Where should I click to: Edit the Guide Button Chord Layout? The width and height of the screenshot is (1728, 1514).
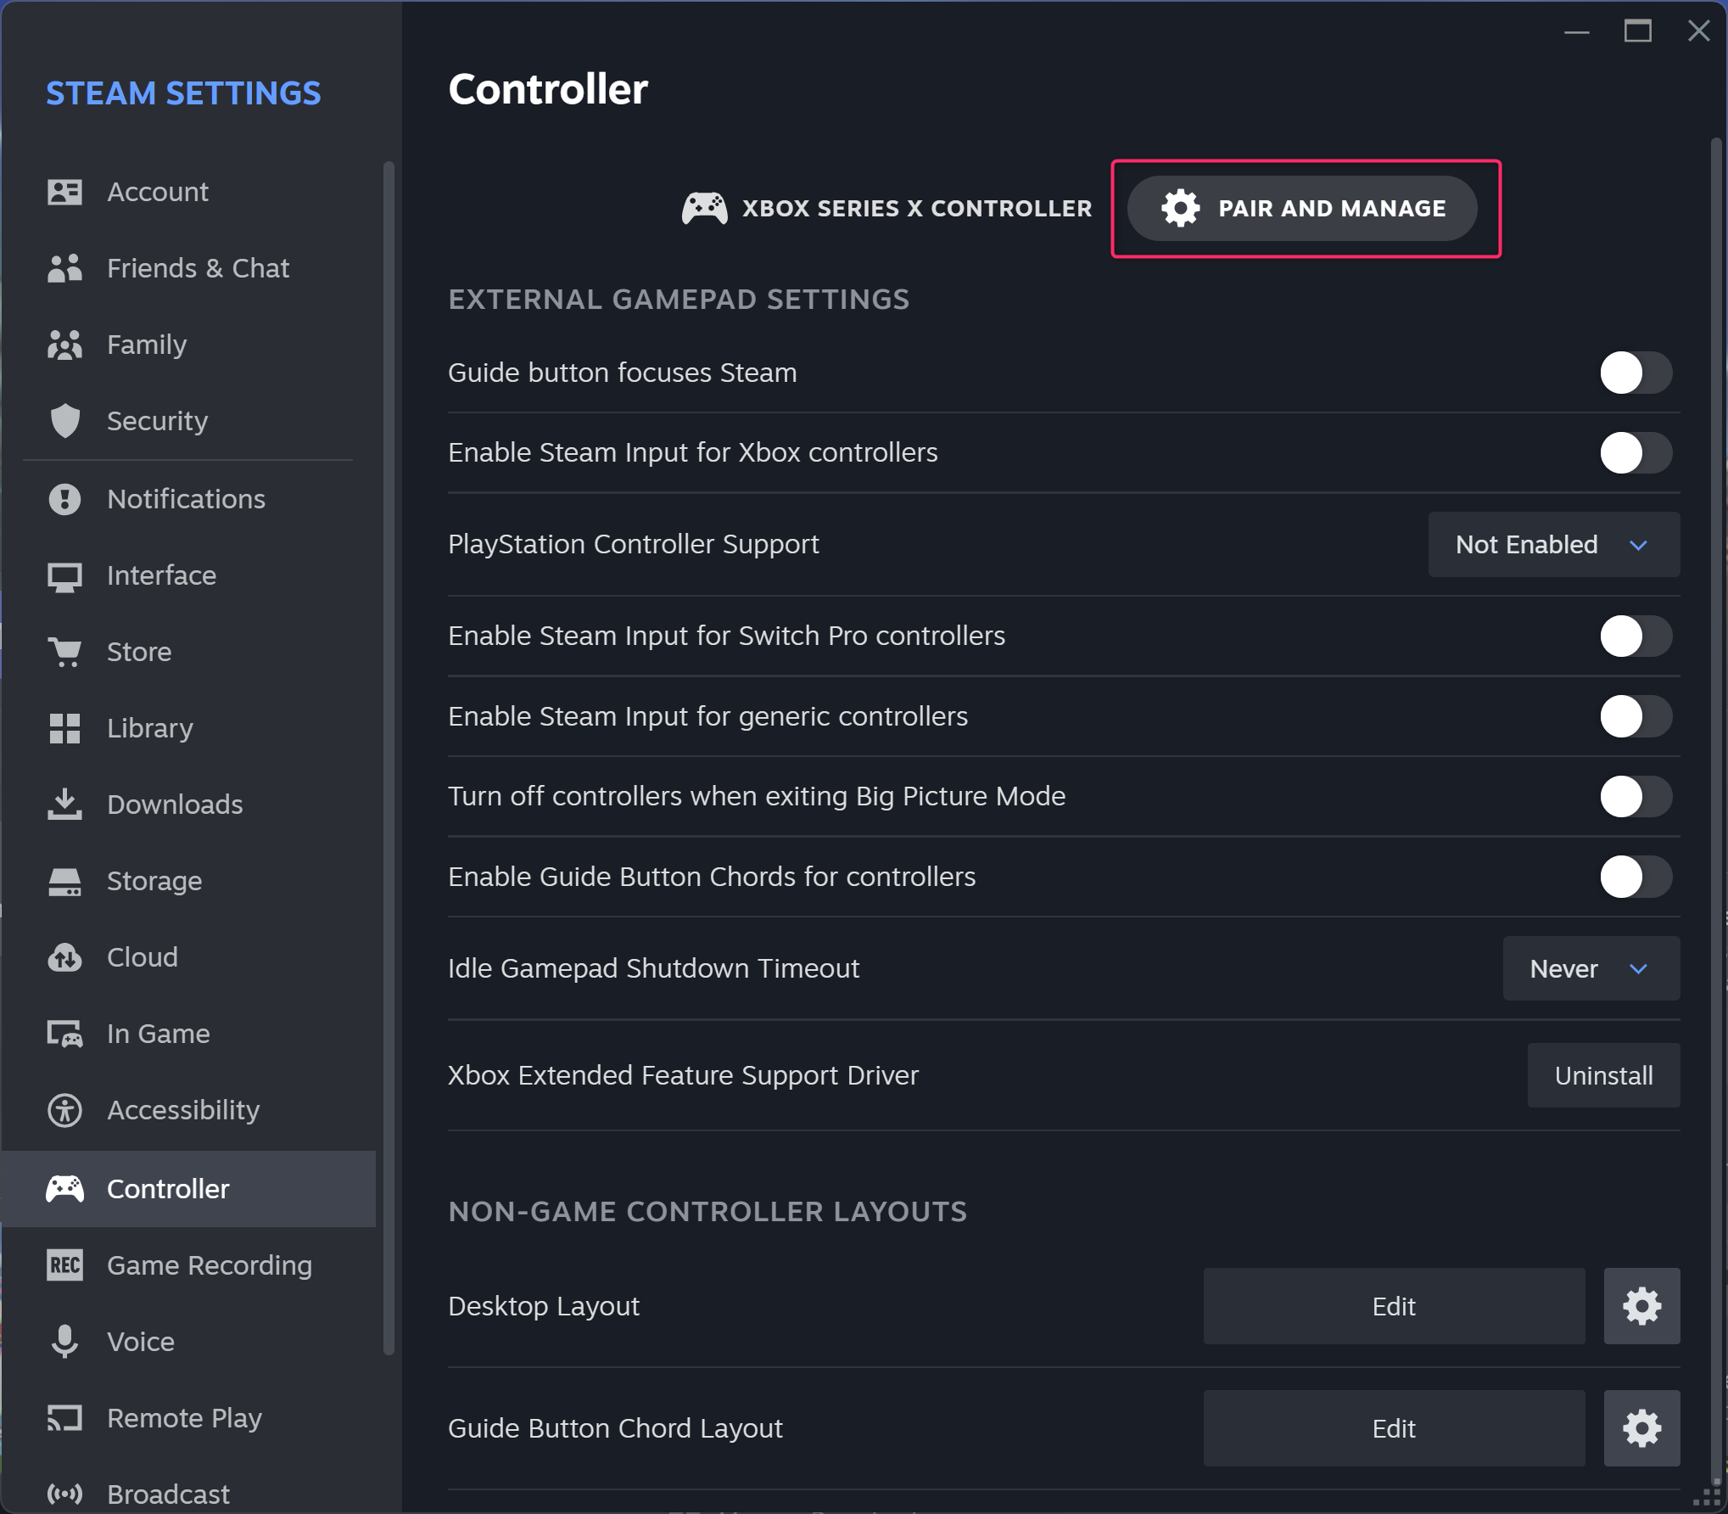point(1394,1428)
